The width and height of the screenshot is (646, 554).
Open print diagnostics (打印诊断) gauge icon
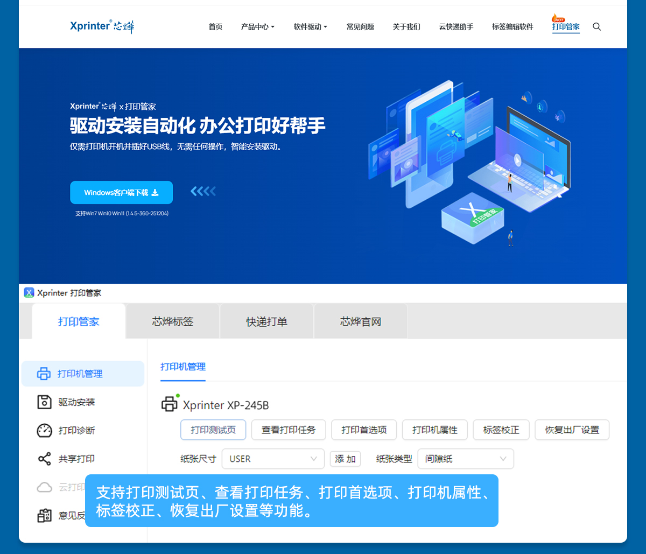(44, 431)
